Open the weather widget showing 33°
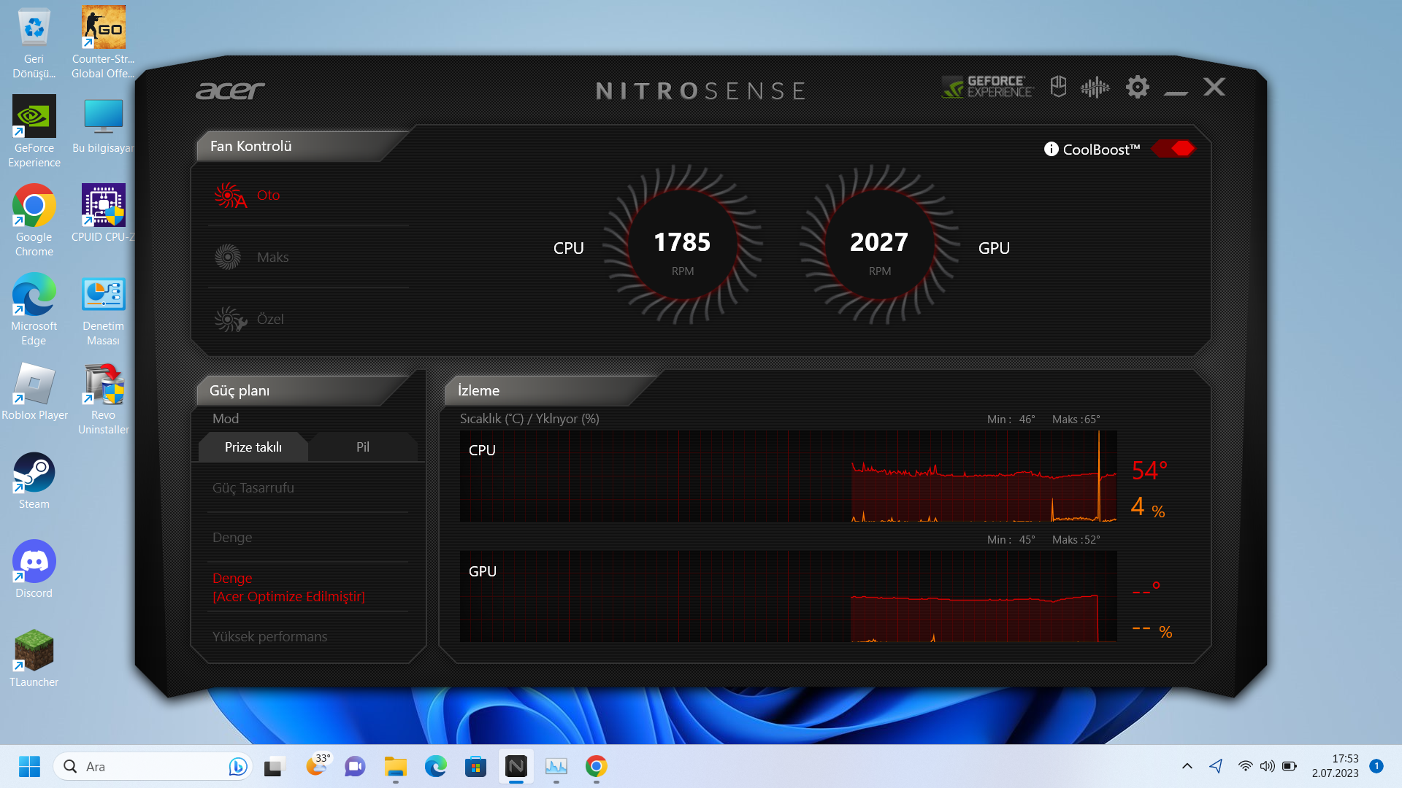 317,765
